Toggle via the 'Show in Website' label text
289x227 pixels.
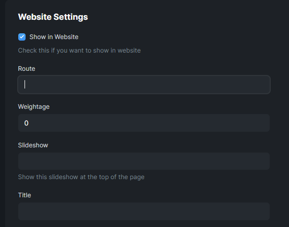click(54, 37)
